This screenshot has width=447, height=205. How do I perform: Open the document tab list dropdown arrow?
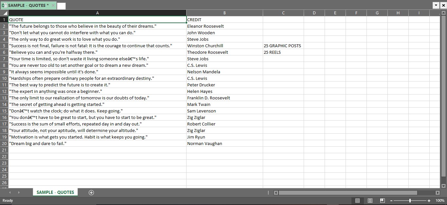click(436, 5)
